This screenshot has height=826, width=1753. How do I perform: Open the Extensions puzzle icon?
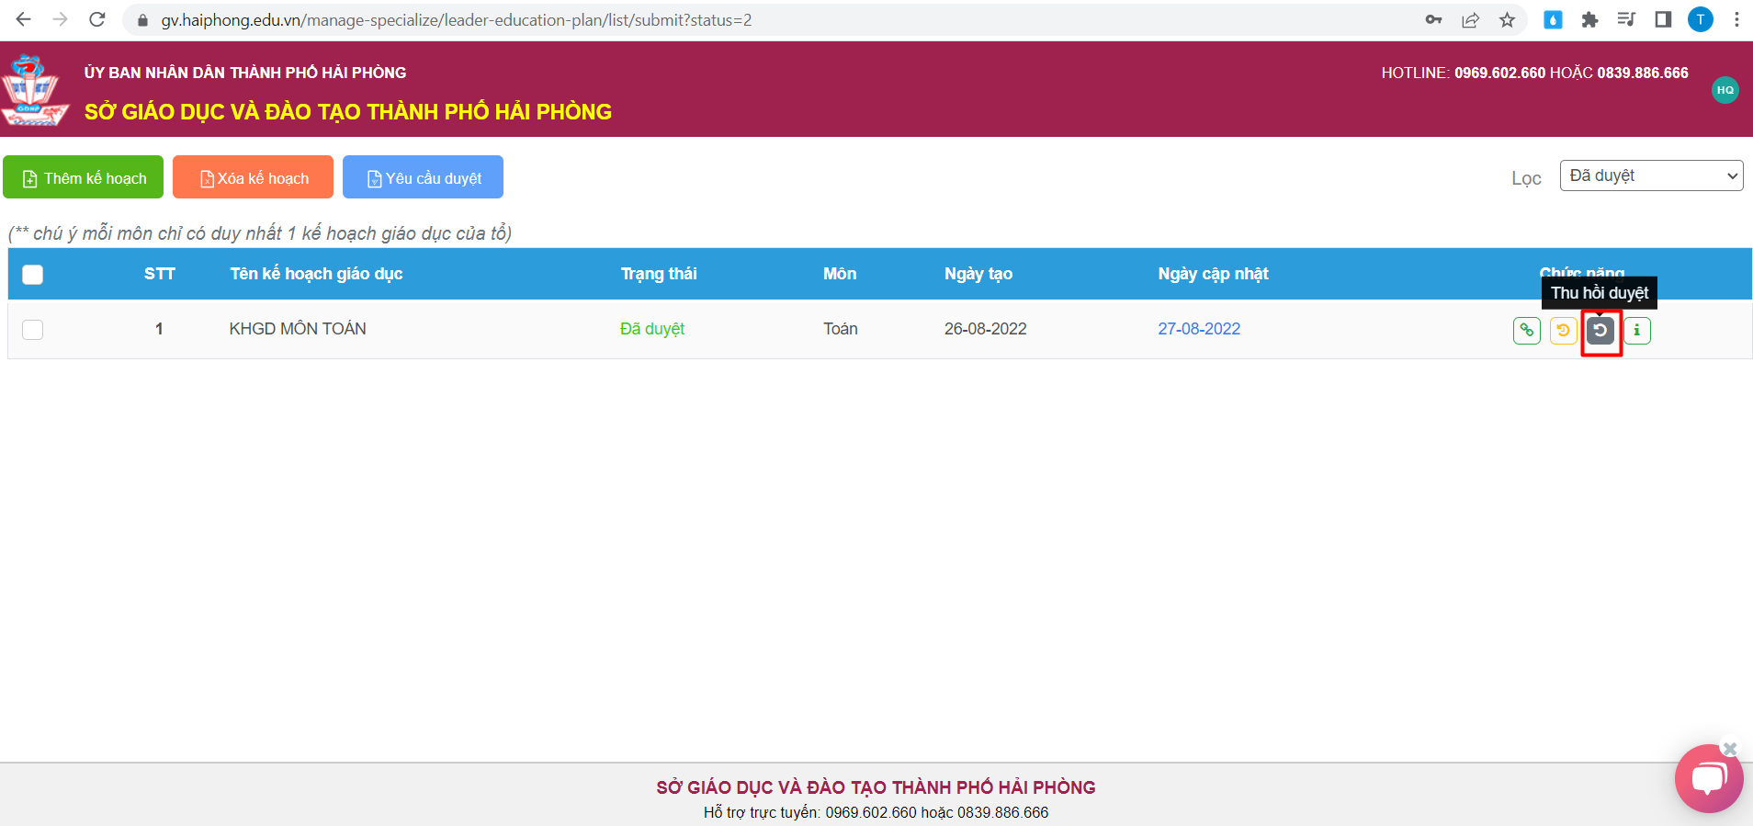tap(1589, 20)
